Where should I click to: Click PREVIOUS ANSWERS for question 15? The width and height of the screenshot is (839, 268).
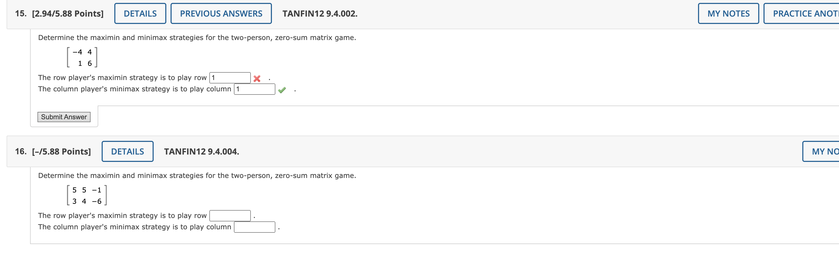tap(221, 13)
